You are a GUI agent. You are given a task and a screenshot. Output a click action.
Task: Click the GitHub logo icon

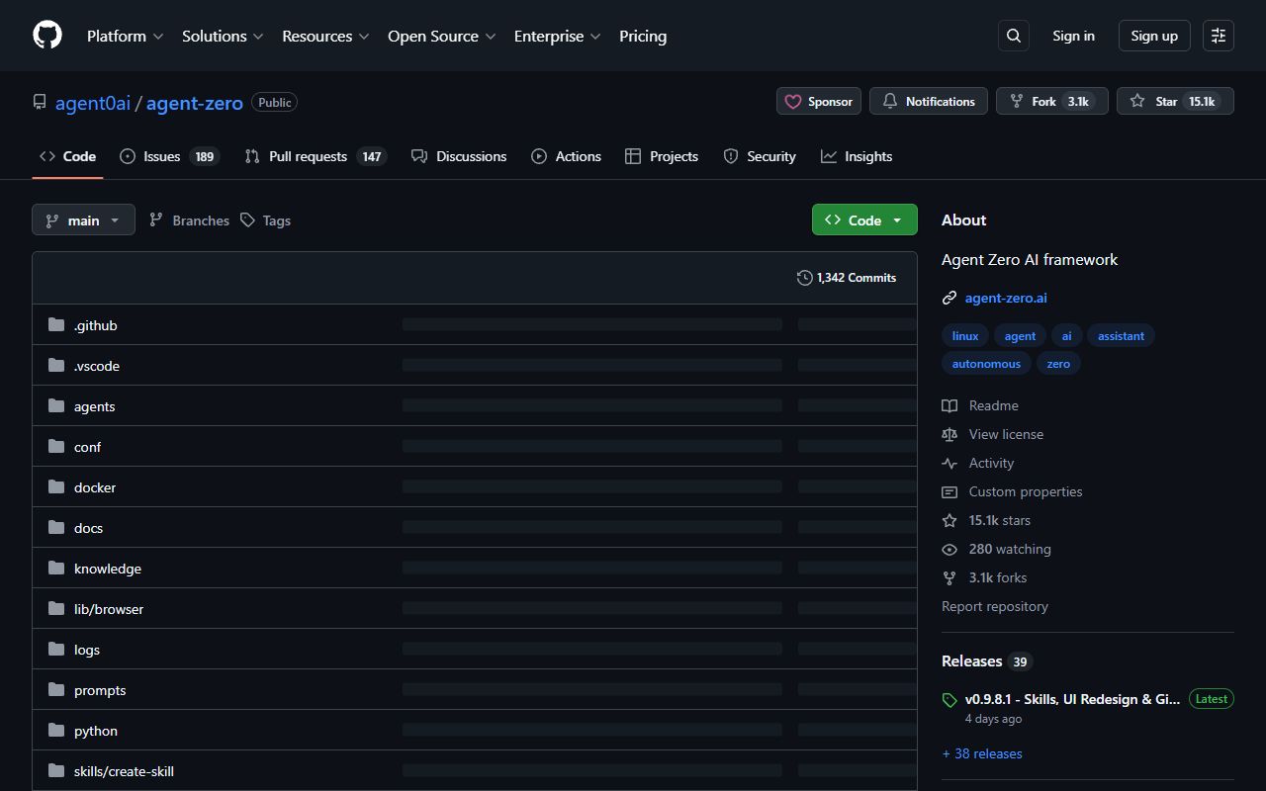[46, 35]
